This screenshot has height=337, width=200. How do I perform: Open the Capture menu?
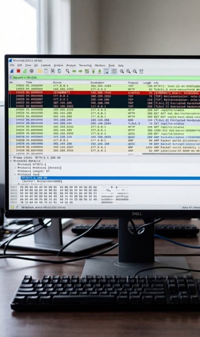click(x=46, y=65)
